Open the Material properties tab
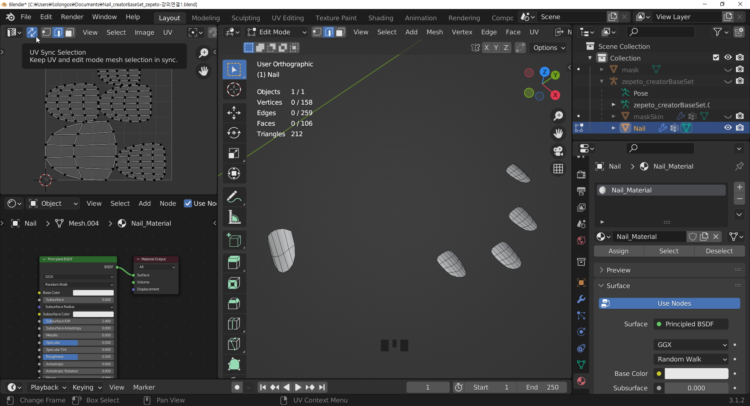750x406 pixels. click(x=581, y=381)
